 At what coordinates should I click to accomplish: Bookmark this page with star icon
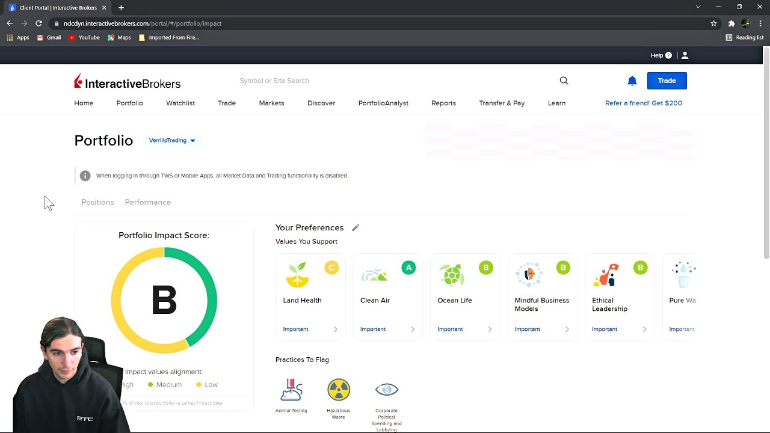pyautogui.click(x=713, y=23)
